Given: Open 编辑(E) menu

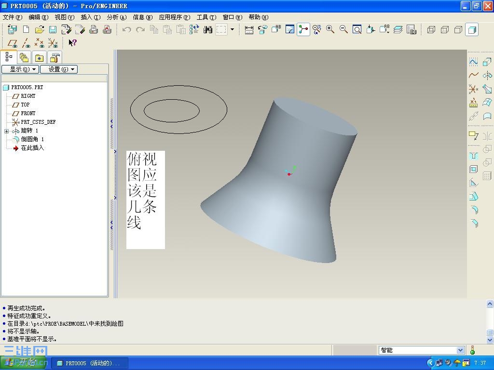Looking at the screenshot, I should point(39,17).
